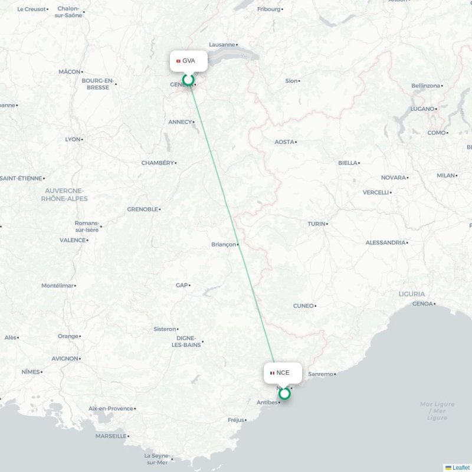Viewport: 472px width, 472px height.
Task: Select the GVA airport label popup
Action: pyautogui.click(x=189, y=61)
